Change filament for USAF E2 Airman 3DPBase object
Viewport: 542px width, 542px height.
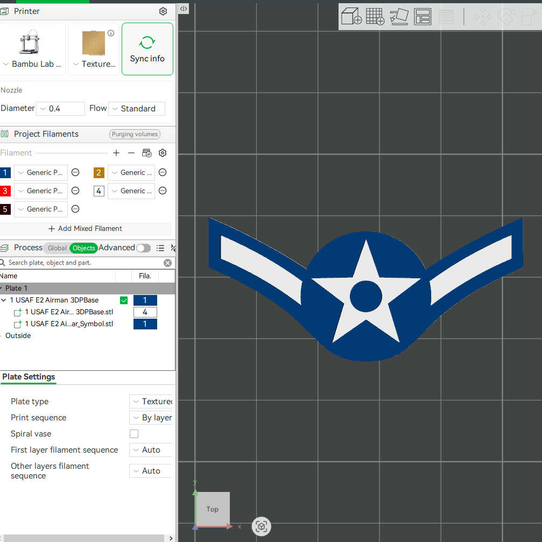[x=145, y=300]
